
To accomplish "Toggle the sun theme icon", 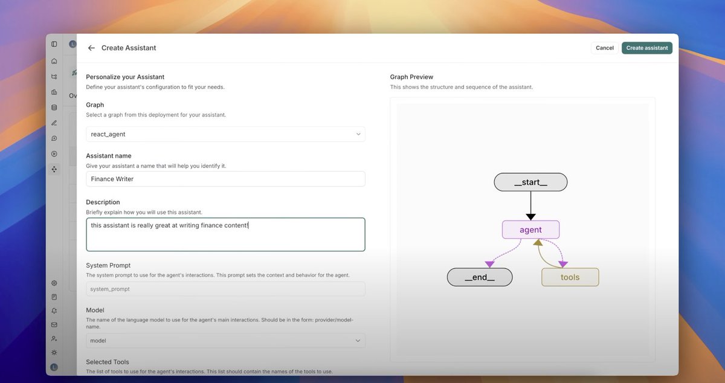I will point(54,352).
